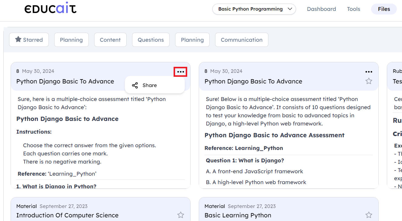
Task: Show Communication files
Action: click(241, 40)
